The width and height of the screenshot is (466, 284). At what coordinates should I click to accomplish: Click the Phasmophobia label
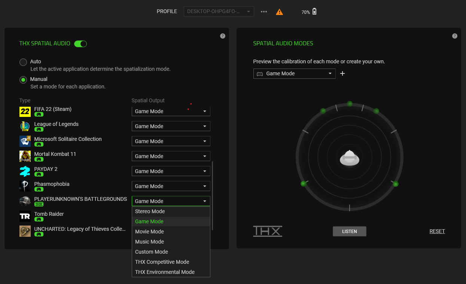pos(52,184)
